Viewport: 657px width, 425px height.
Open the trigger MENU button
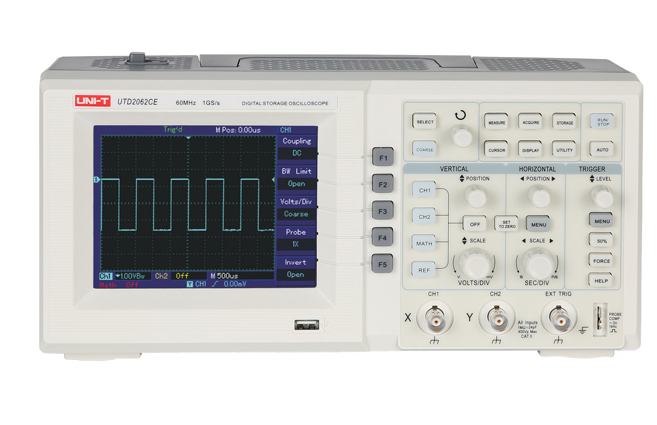(602, 221)
